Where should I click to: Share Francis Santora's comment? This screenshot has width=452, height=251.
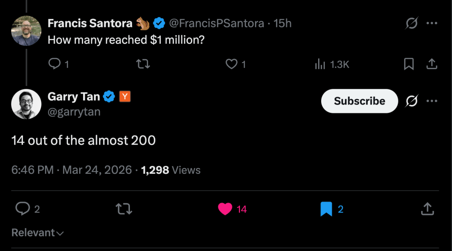(431, 64)
